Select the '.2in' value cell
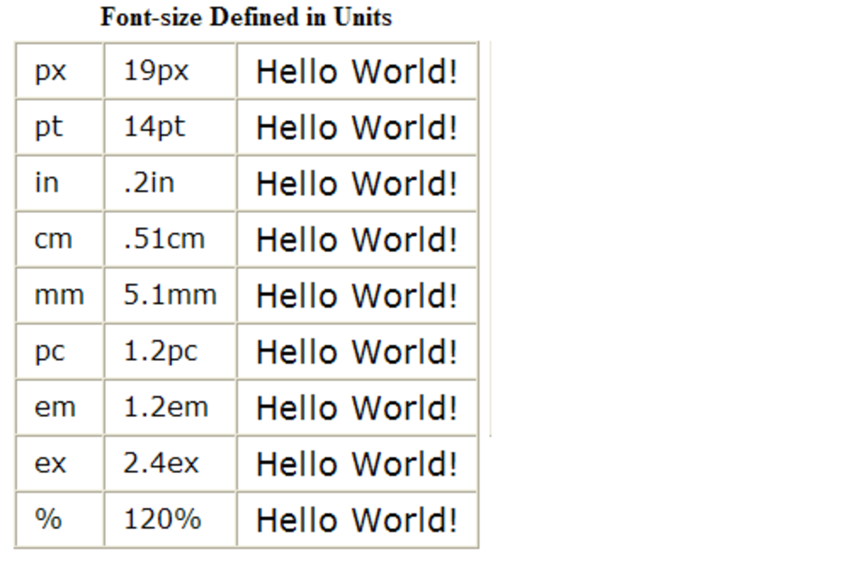This screenshot has width=845, height=566. (149, 183)
